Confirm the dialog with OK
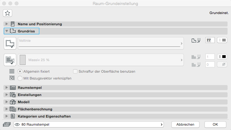The height and width of the screenshot is (130, 231). point(215,124)
